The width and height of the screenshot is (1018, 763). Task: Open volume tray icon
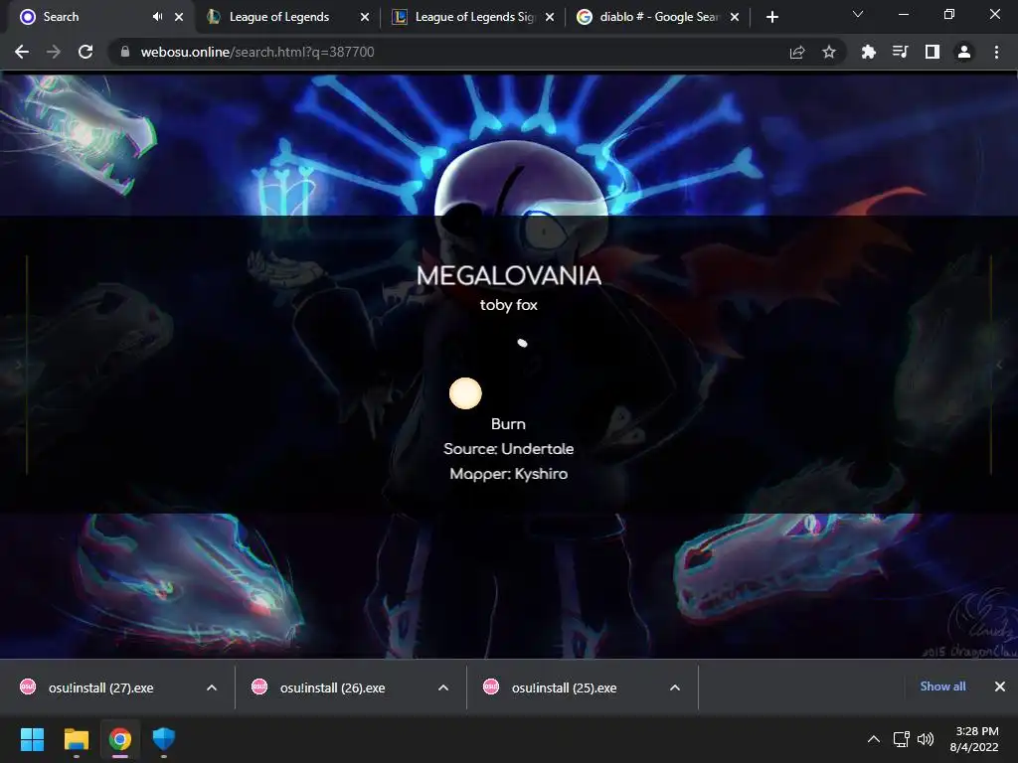[x=926, y=739]
